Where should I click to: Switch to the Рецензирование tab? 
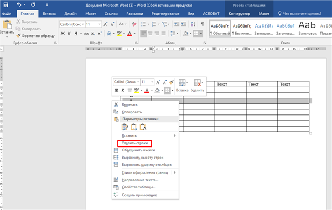pos(165,14)
